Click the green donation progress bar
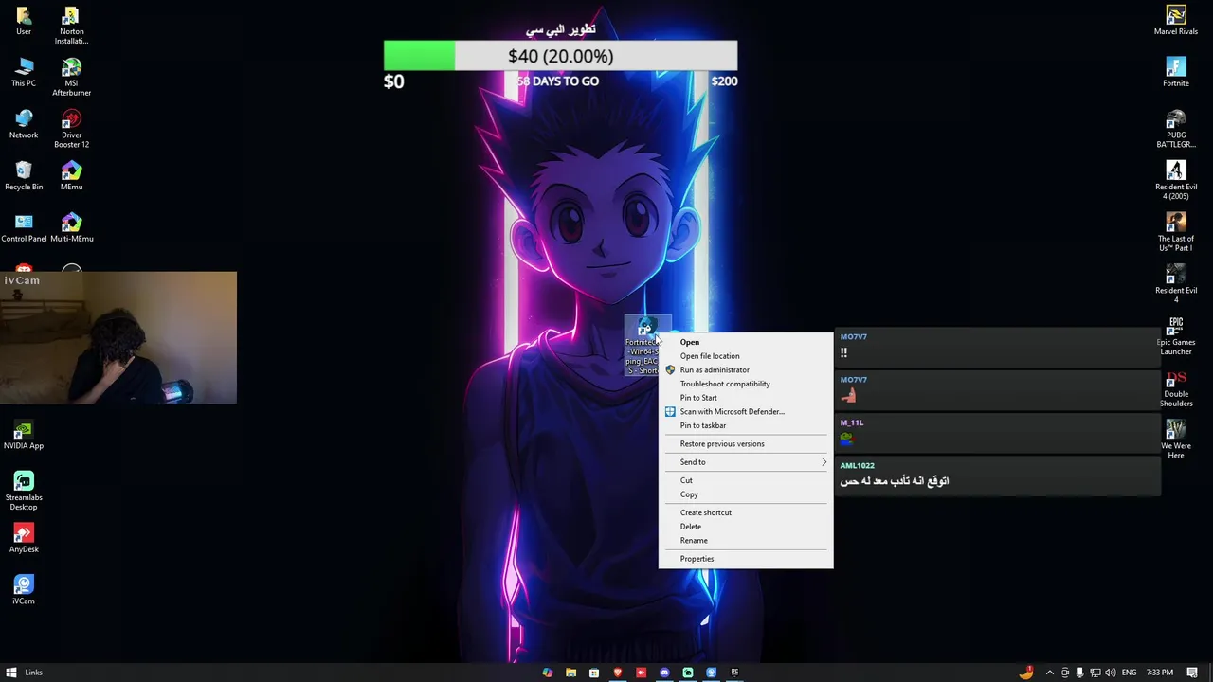Image resolution: width=1213 pixels, height=682 pixels. (419, 56)
